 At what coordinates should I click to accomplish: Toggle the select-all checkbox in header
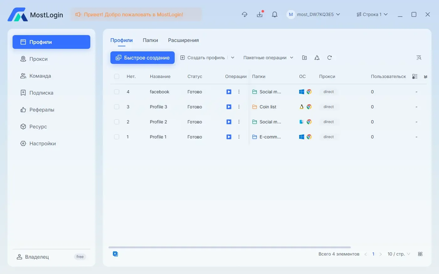(117, 76)
